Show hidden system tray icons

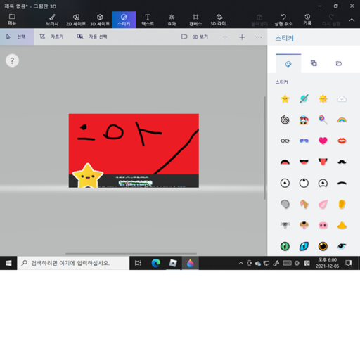(240, 263)
